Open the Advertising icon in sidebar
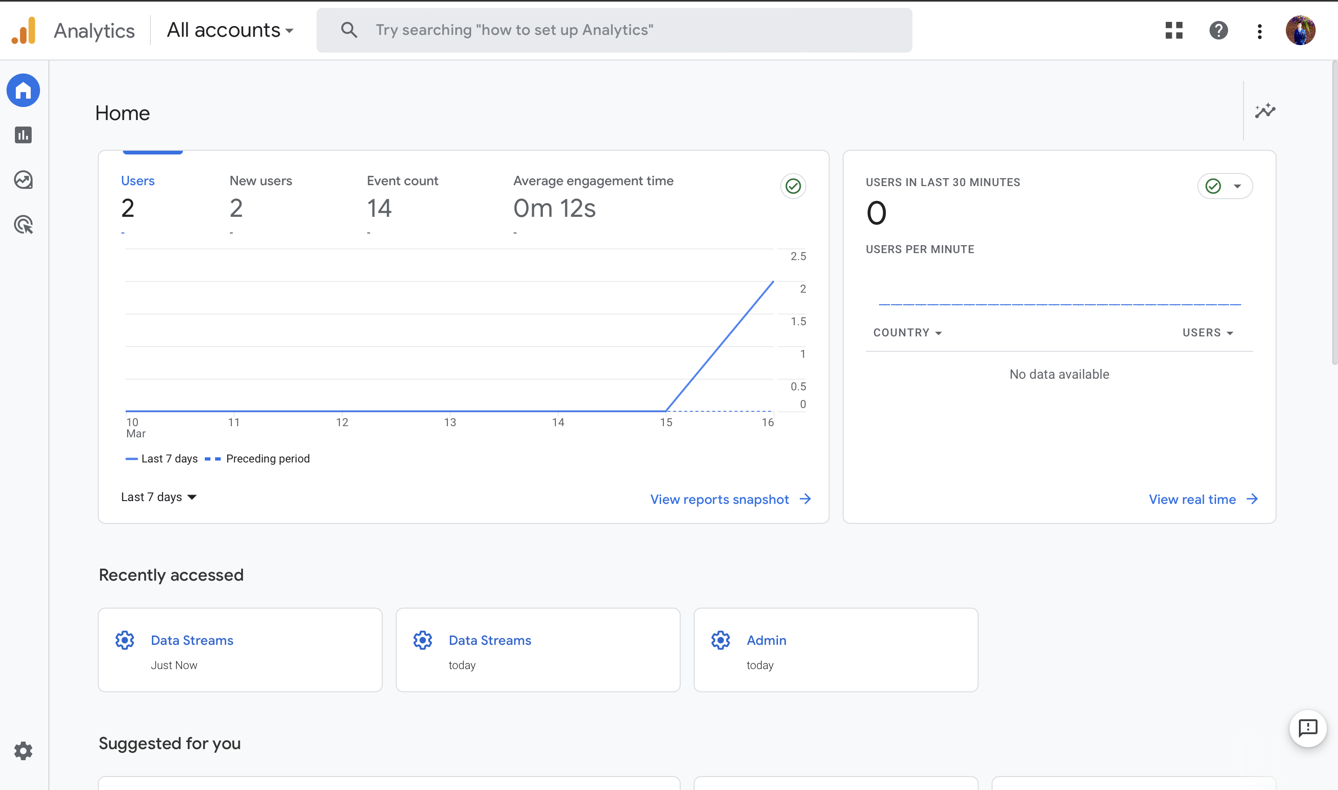This screenshot has height=790, width=1338. (x=23, y=225)
